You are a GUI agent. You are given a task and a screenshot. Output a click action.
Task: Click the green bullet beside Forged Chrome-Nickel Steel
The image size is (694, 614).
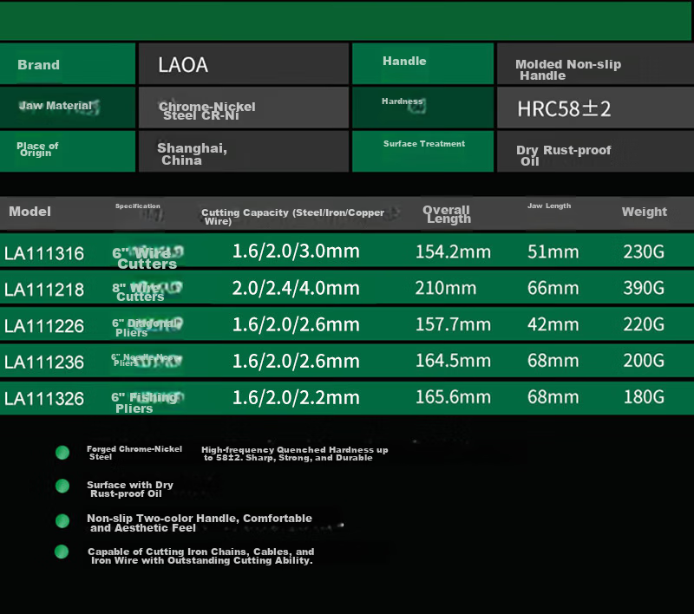(x=62, y=453)
